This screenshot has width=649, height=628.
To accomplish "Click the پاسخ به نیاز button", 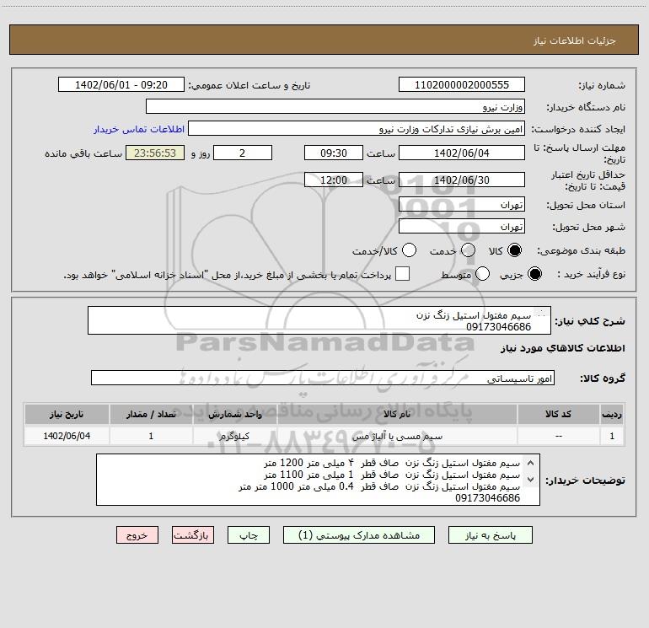I will coord(491,535).
